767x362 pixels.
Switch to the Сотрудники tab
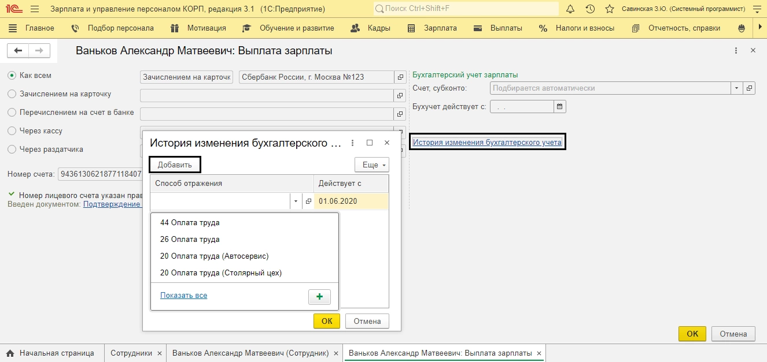click(131, 353)
